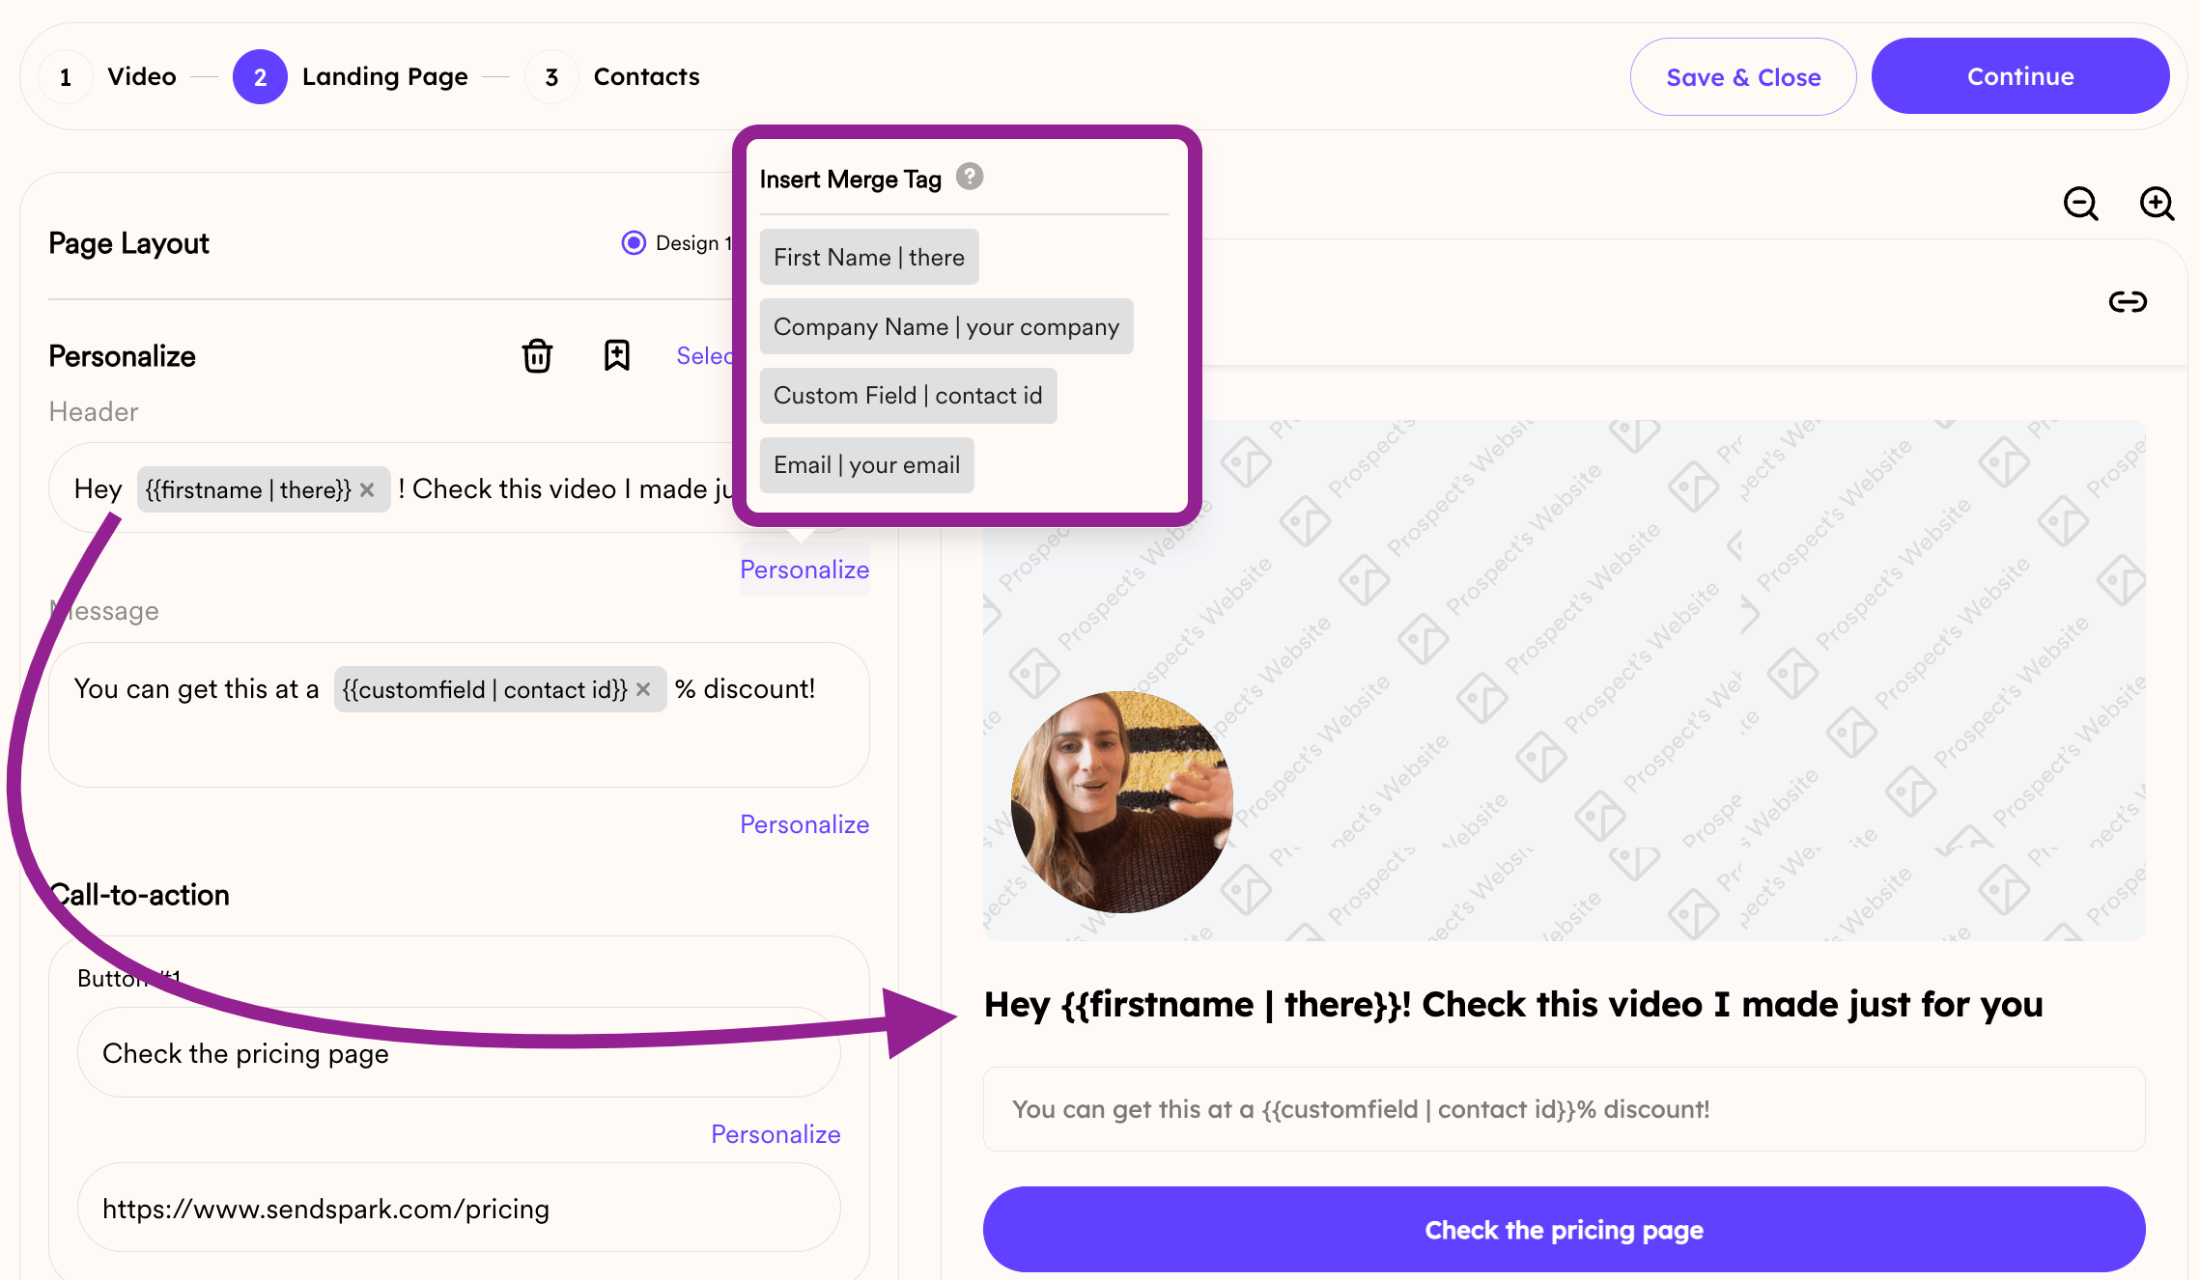
Task: Insert the Company Name | your company tag
Action: tap(946, 326)
